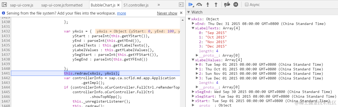Collapse the xLabelValues array

(193, 60)
